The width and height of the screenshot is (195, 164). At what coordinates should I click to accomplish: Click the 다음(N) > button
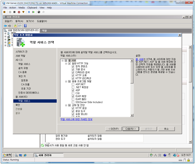pyautogui.click(x=131, y=129)
